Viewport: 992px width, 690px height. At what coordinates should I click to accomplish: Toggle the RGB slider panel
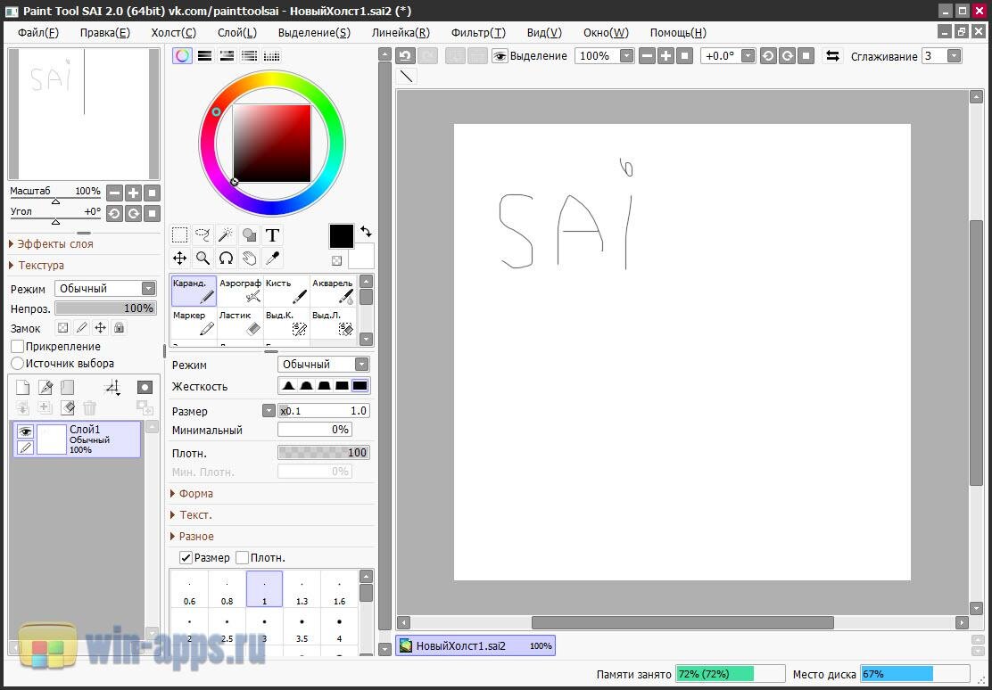tap(204, 55)
